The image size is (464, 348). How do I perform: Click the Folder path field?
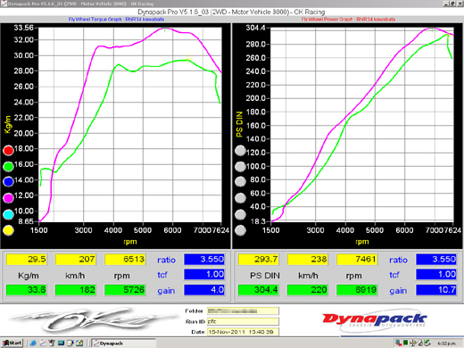click(x=243, y=311)
